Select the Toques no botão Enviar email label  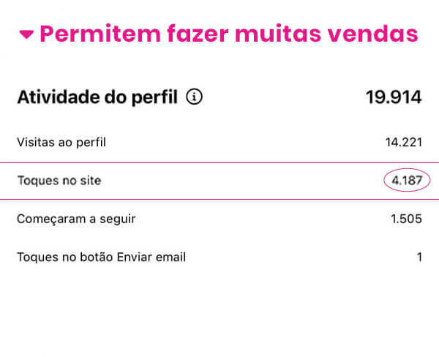point(101,257)
